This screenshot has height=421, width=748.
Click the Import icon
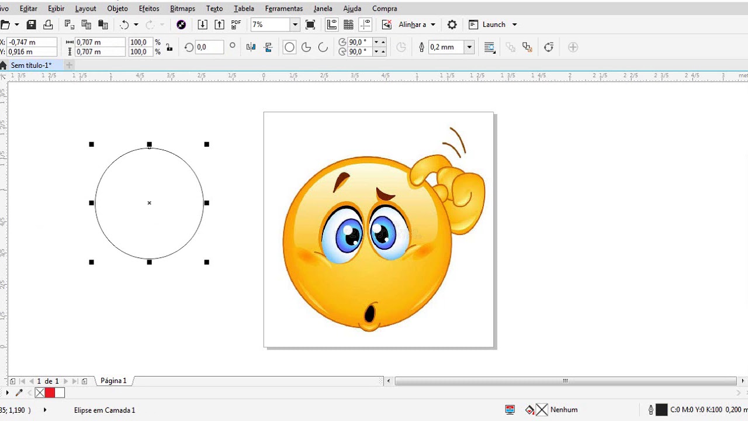(202, 25)
